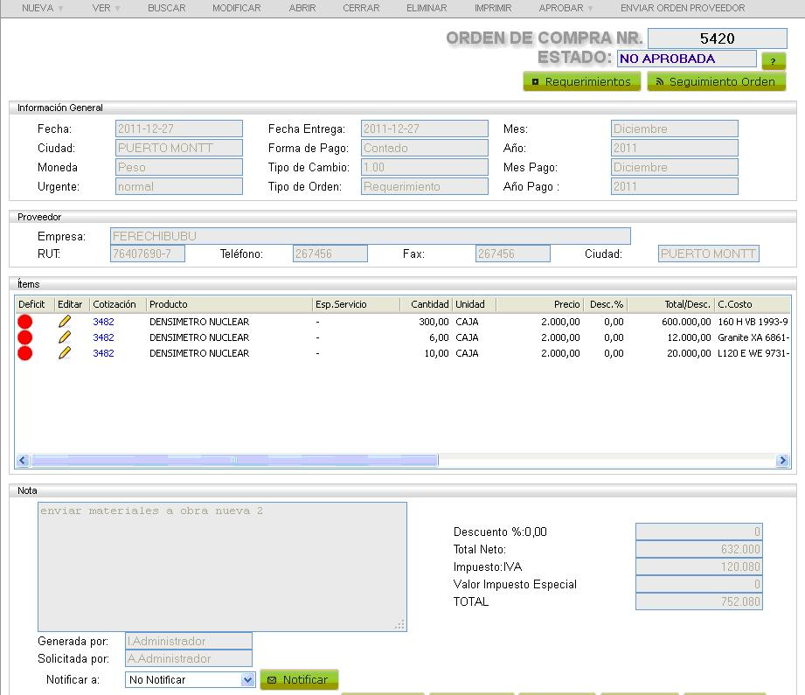Open the Notificar a dropdown

(x=190, y=679)
